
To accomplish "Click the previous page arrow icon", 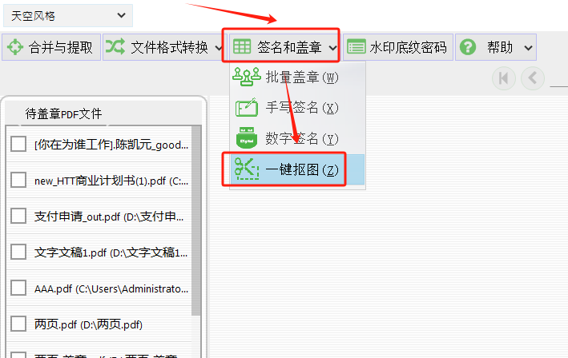I will click(x=533, y=78).
